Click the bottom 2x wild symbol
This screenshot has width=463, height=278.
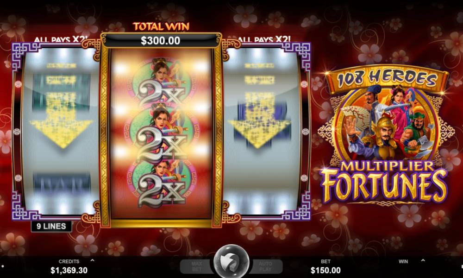pyautogui.click(x=161, y=189)
